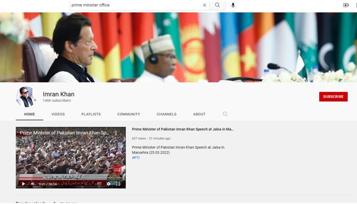Screen dimensions: 357x204
Task: View the About tab
Action: pos(199,114)
